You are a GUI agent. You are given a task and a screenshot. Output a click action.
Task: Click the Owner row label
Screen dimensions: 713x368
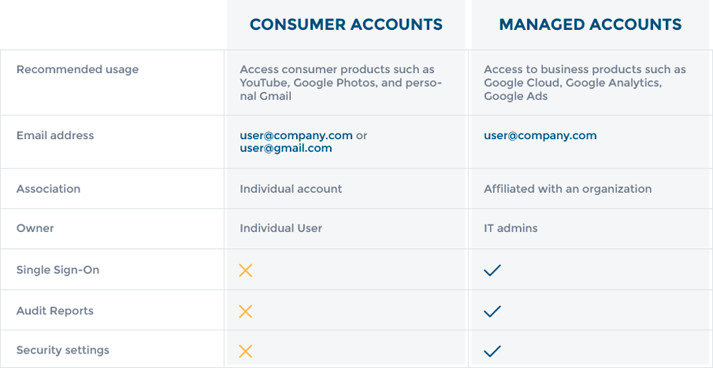click(x=35, y=228)
